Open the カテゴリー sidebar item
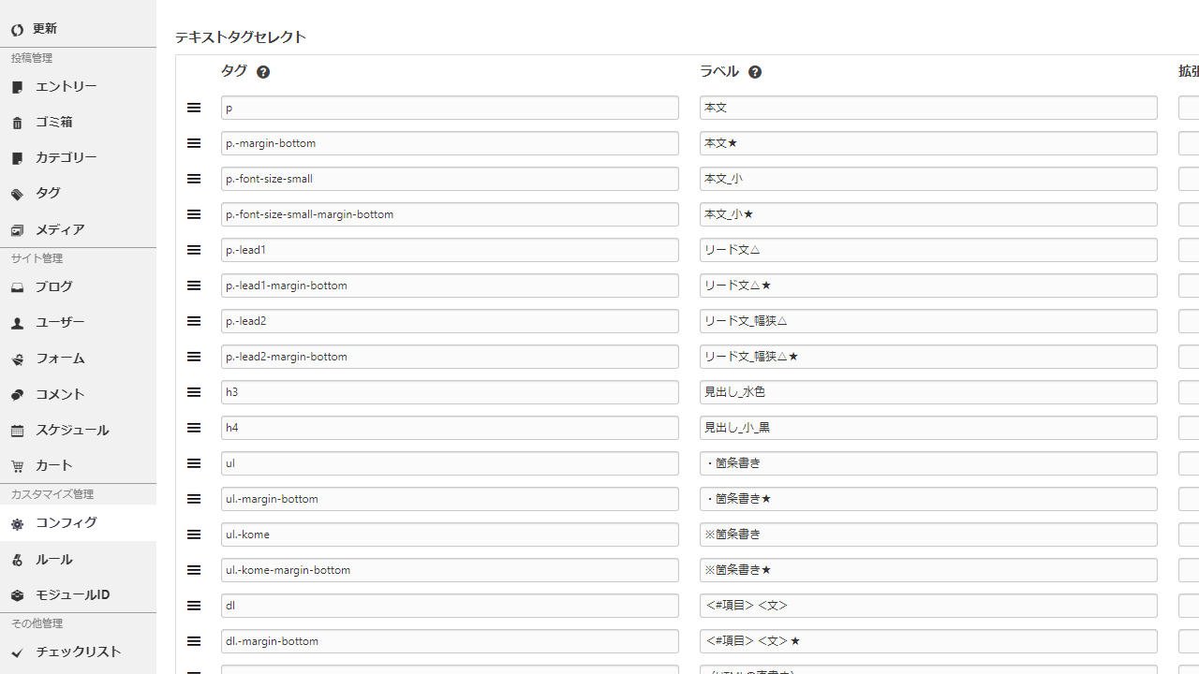Viewport: 1199px width, 674px height. 66,158
